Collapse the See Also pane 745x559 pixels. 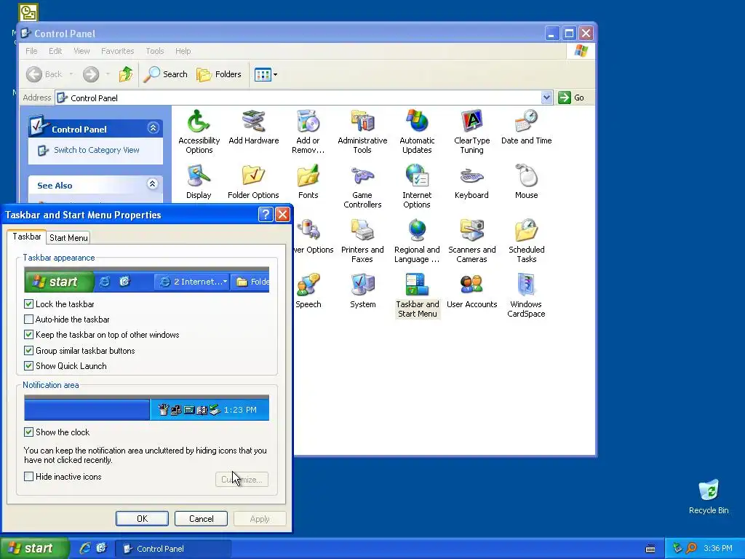click(x=153, y=184)
